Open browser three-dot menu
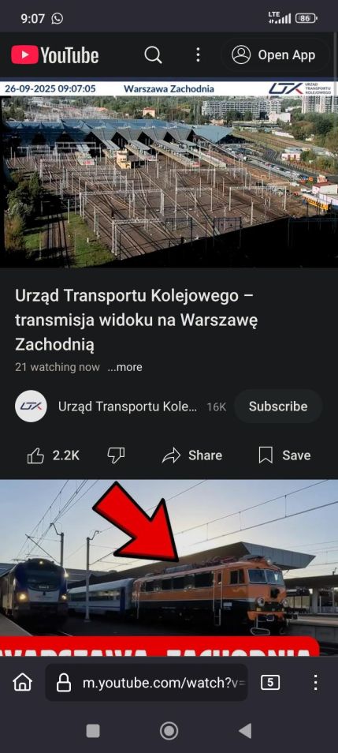Image resolution: width=338 pixels, height=753 pixels. tap(315, 683)
